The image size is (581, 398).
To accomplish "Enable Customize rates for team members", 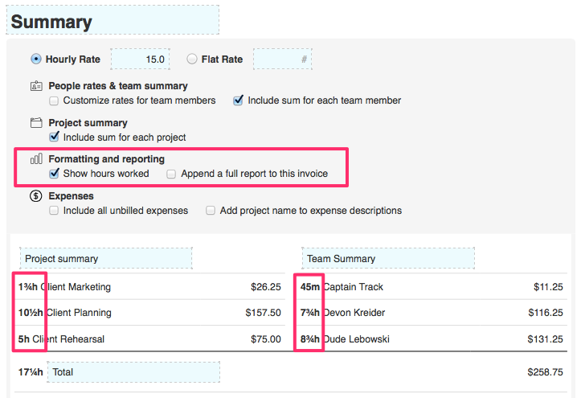I will tap(54, 101).
